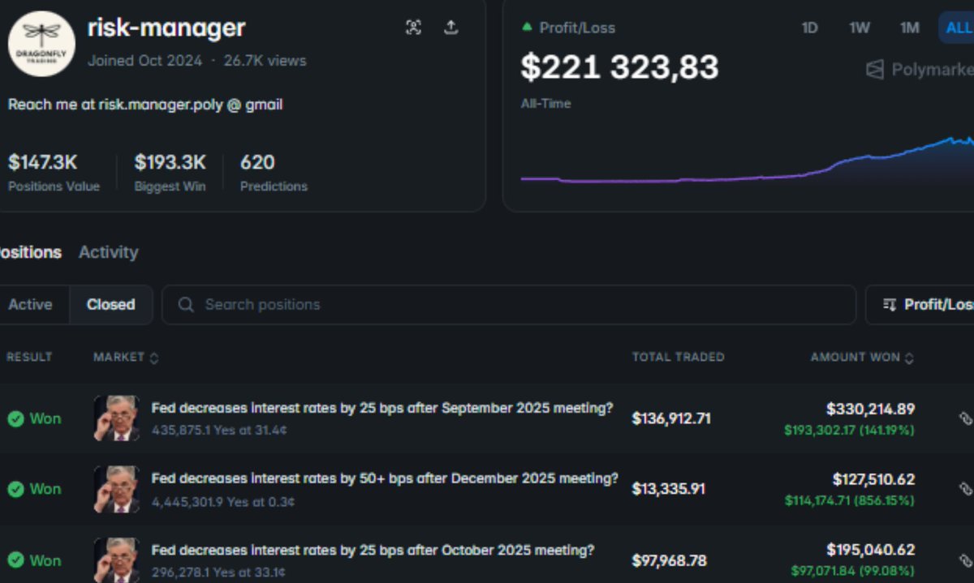Click the Won checkmark icon in the September row

(x=15, y=419)
